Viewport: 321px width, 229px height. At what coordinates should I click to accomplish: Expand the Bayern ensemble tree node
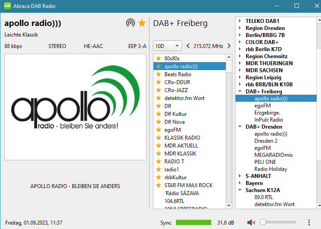(240, 183)
